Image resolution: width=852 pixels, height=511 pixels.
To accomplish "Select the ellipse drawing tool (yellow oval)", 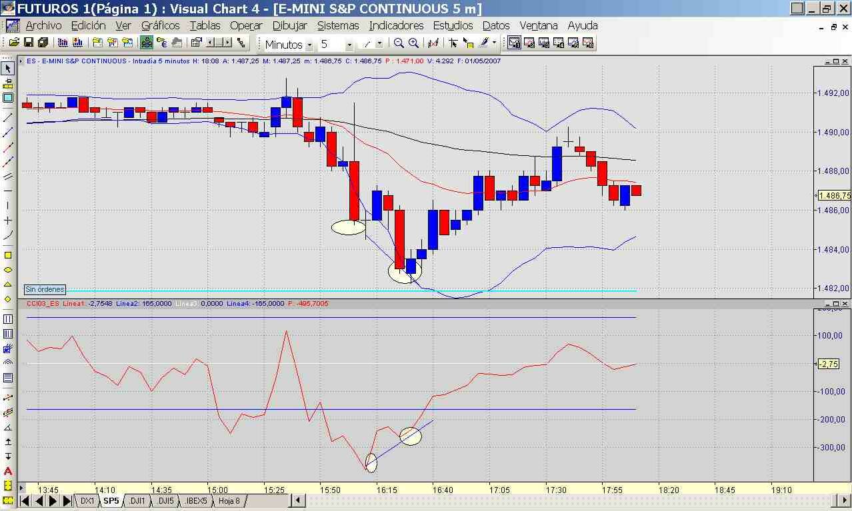I will tap(8, 270).
